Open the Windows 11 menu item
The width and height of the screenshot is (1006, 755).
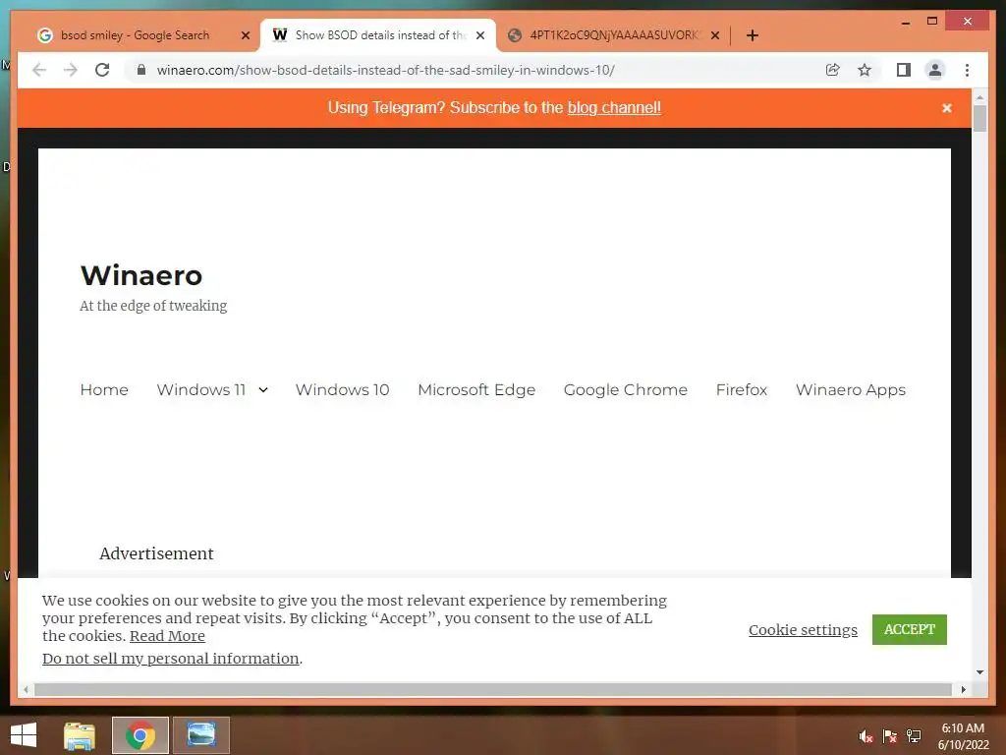coord(200,389)
